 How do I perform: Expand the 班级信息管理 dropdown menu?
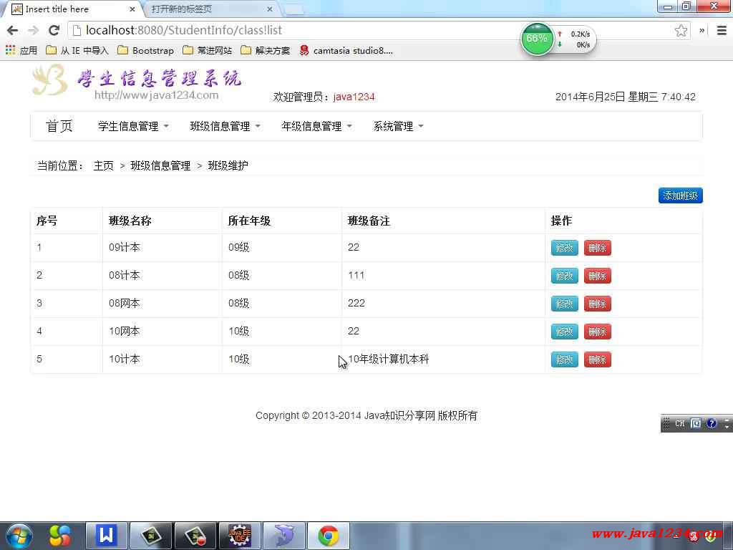225,126
